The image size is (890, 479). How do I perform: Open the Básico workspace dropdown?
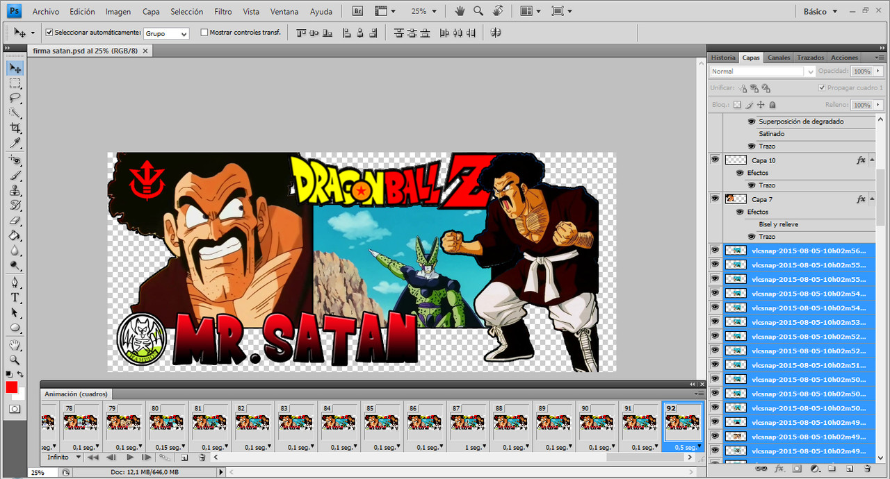tap(820, 11)
